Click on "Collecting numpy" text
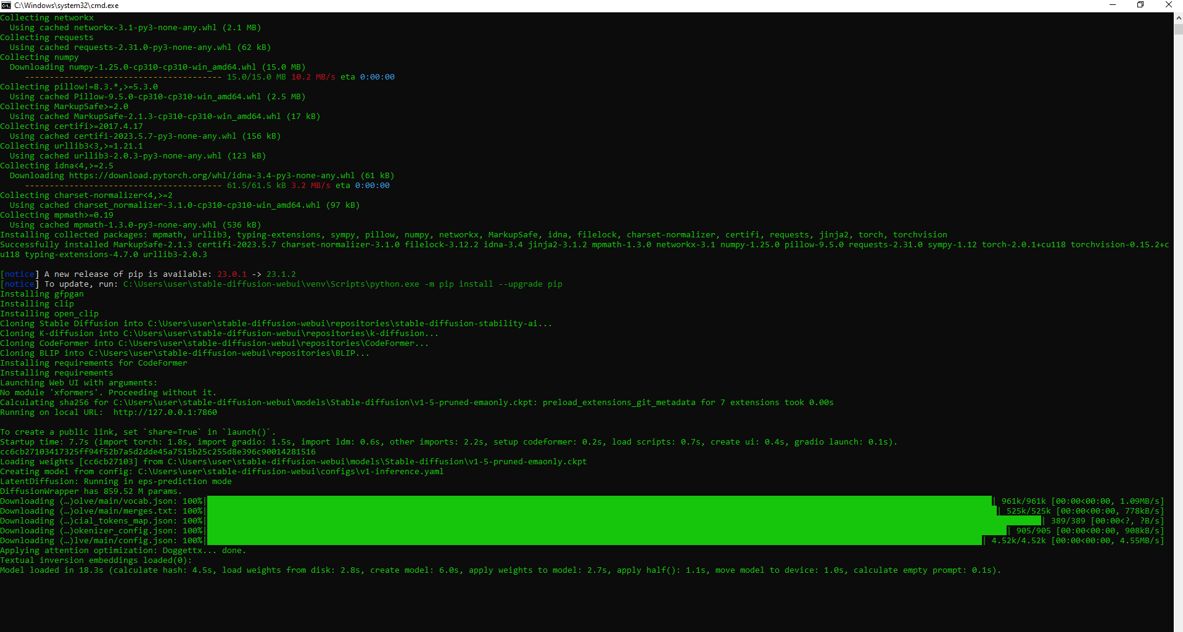The width and height of the screenshot is (1183, 632). point(39,57)
